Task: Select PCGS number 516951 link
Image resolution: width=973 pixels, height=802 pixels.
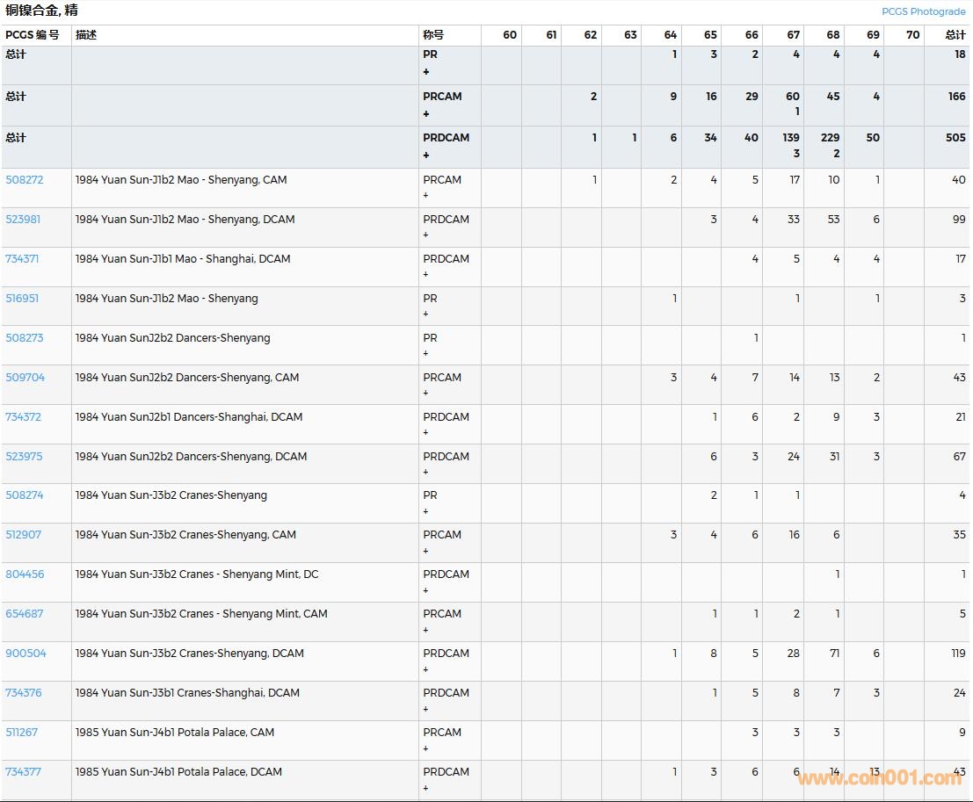Action: pyautogui.click(x=24, y=299)
